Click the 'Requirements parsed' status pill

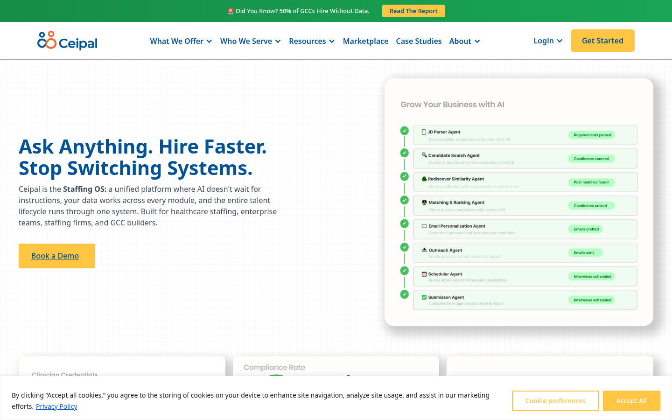point(592,135)
